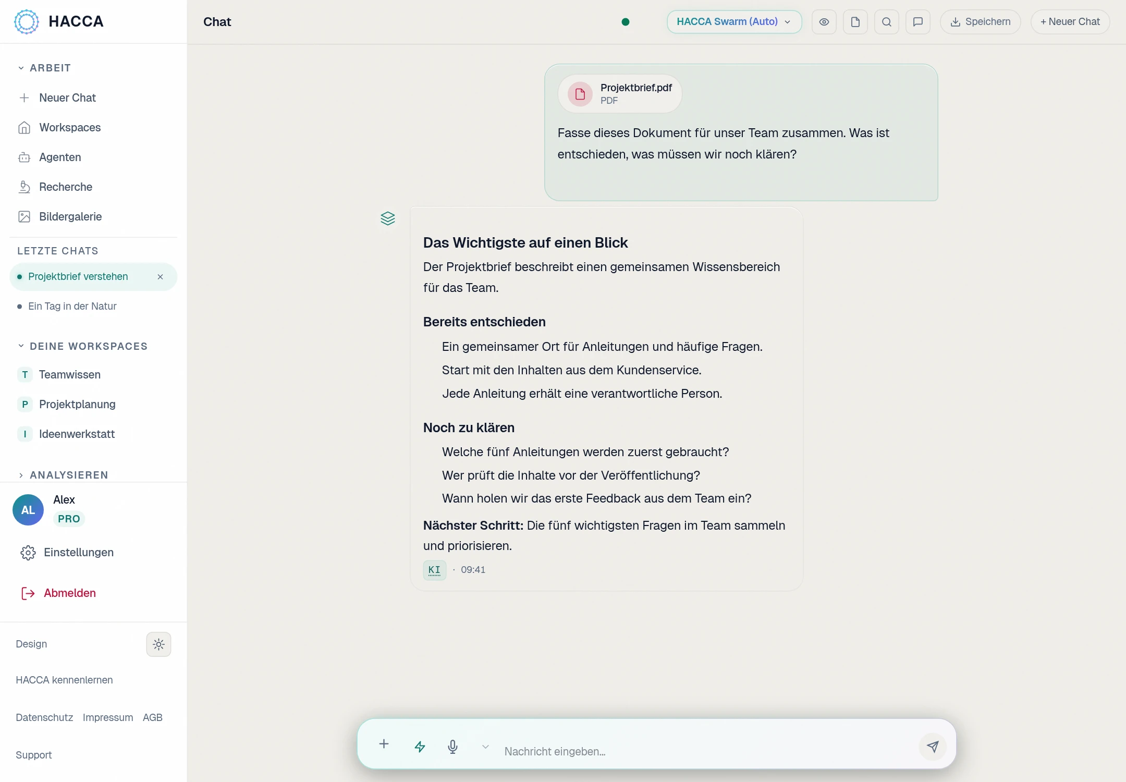Image resolution: width=1126 pixels, height=782 pixels.
Task: Click the plus attachment icon in input bar
Action: [x=384, y=744]
